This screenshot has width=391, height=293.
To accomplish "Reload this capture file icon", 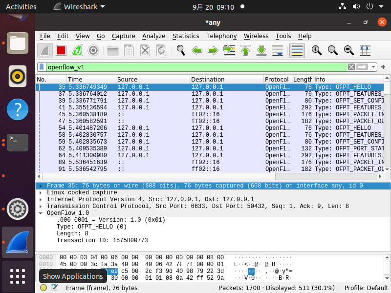I will pyautogui.click(x=161, y=51).
